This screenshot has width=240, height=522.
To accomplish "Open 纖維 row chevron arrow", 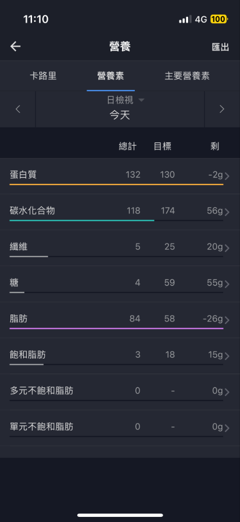I will tap(227, 248).
